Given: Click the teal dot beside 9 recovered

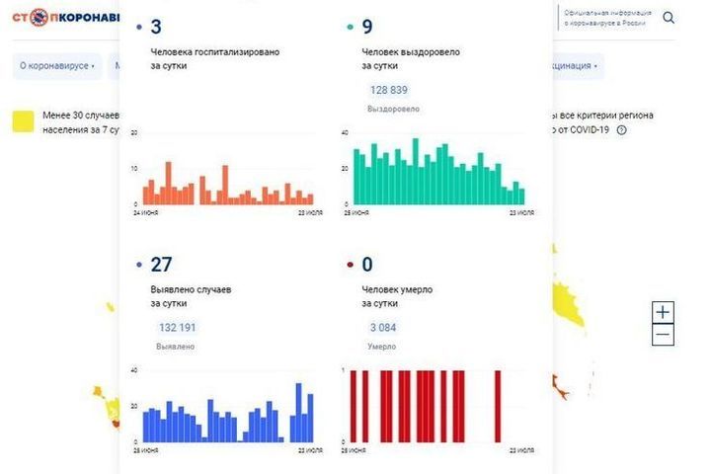Looking at the screenshot, I should pyautogui.click(x=350, y=28).
